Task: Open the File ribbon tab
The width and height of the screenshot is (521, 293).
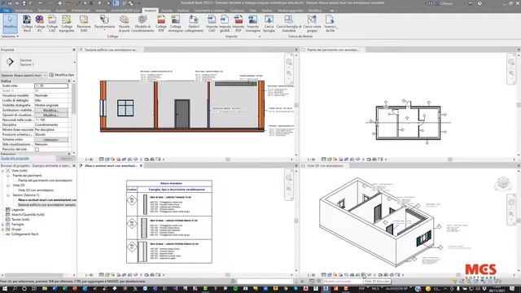Action: (x=7, y=11)
